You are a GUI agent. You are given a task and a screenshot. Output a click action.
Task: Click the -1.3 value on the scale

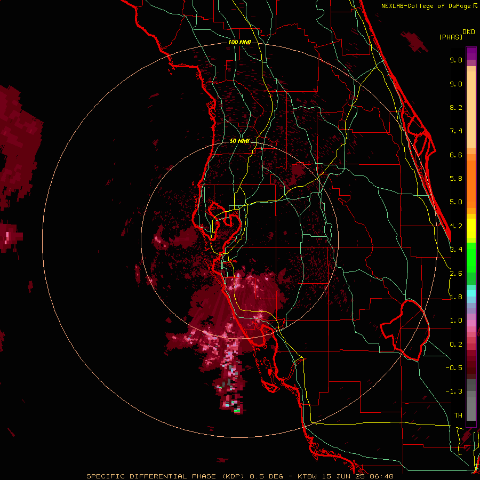point(454,392)
